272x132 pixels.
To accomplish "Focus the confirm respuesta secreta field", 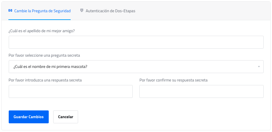I will coord(201,91).
